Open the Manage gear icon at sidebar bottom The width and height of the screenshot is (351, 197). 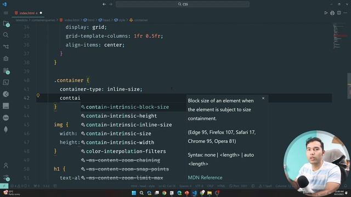tap(6, 178)
